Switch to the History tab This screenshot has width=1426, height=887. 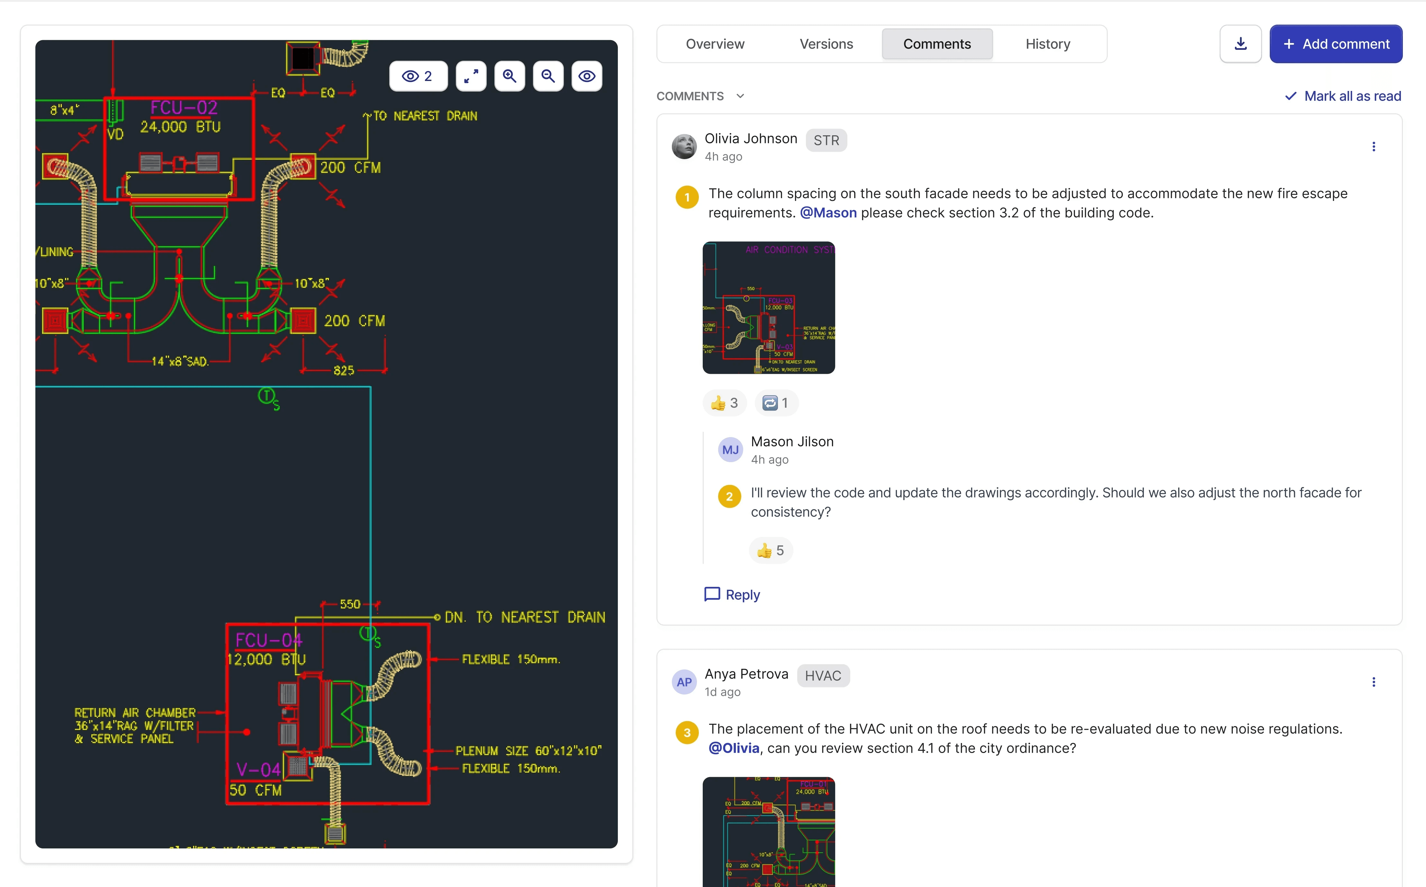(x=1048, y=44)
